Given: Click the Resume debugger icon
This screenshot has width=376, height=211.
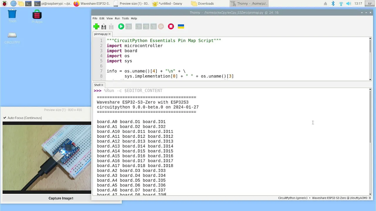Looking at the screenshot, I should coord(161,27).
